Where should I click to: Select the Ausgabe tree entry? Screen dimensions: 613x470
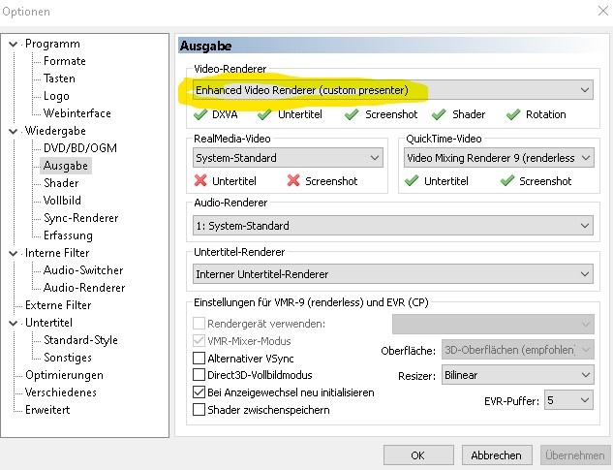coord(66,166)
